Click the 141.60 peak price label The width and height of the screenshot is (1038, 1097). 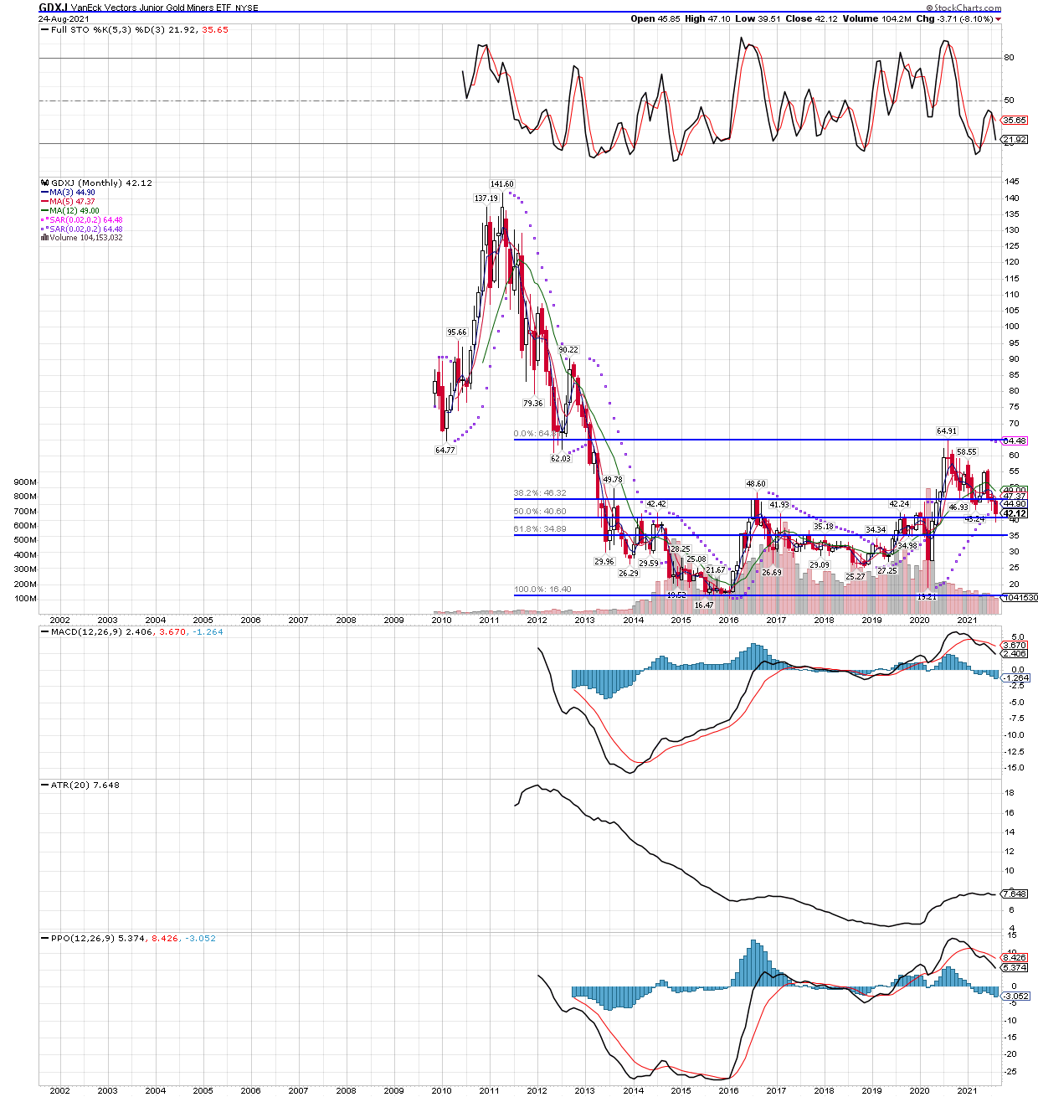coord(501,184)
